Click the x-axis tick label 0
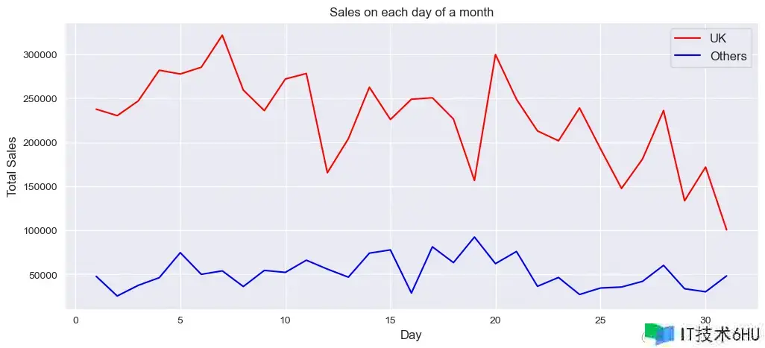The width and height of the screenshot is (765, 348). [x=75, y=320]
